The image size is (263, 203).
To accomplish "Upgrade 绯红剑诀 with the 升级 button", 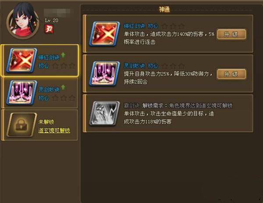I will [x=231, y=34].
